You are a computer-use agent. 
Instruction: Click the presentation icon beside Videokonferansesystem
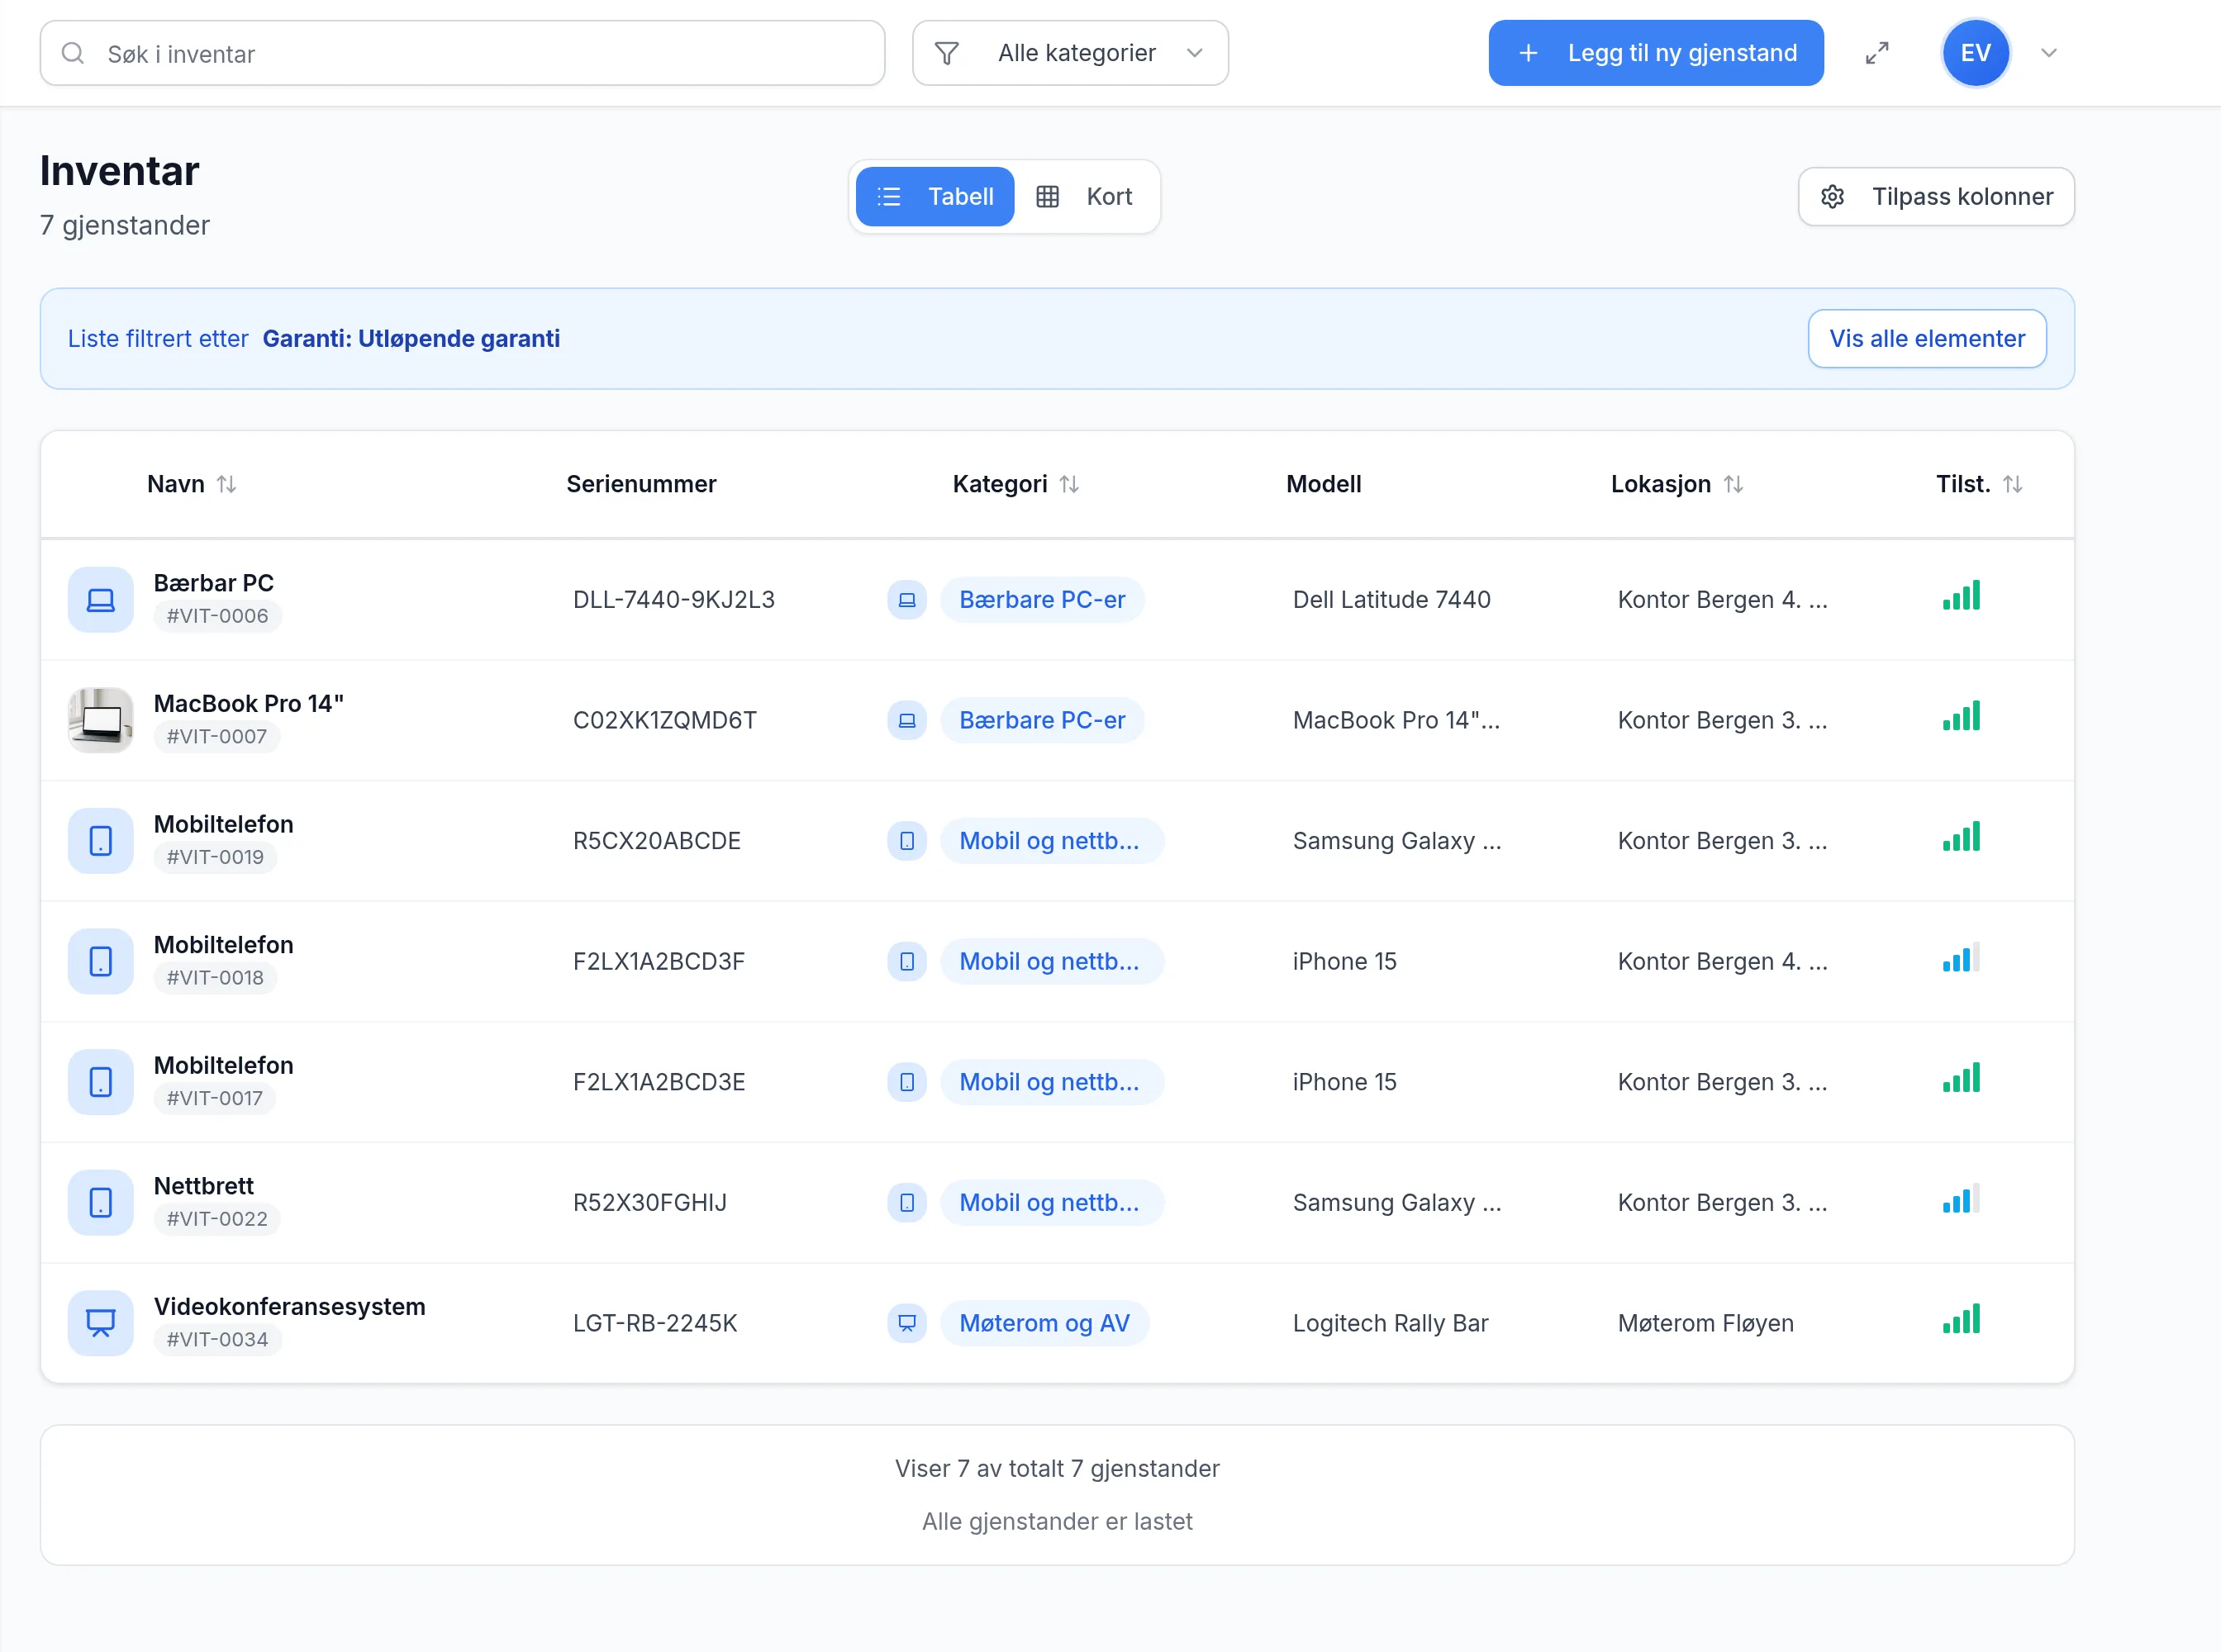[101, 1323]
